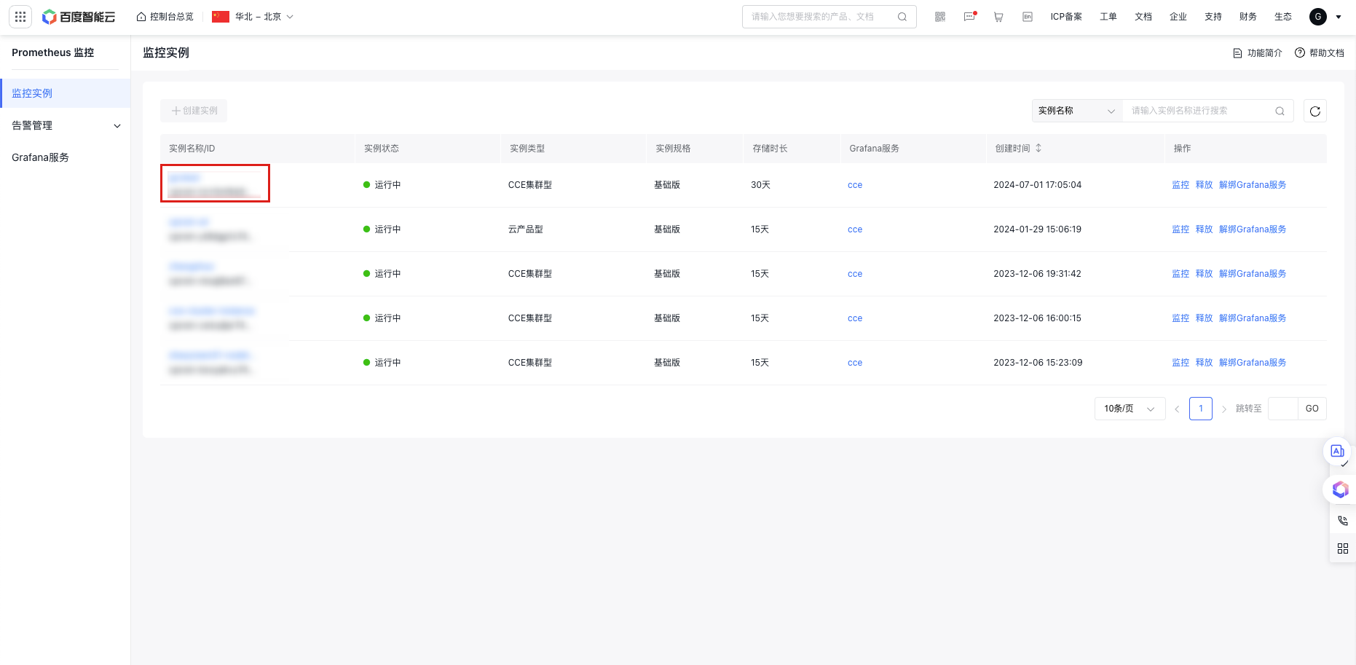
Task: Click the 创建实例 button
Action: click(x=194, y=111)
